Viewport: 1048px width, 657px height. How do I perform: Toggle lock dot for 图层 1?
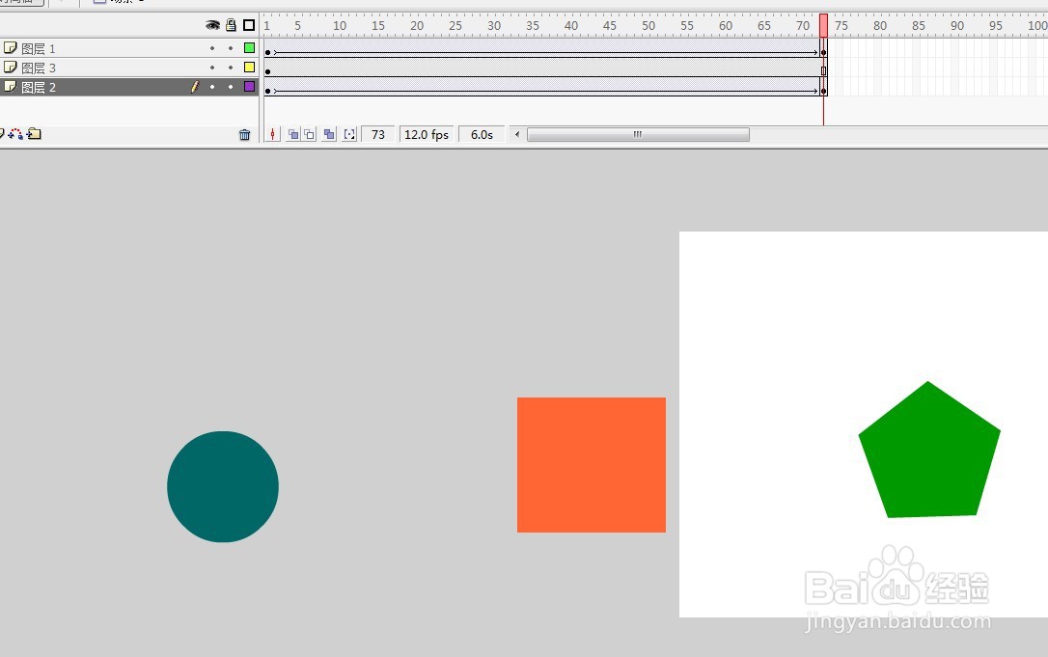point(231,48)
